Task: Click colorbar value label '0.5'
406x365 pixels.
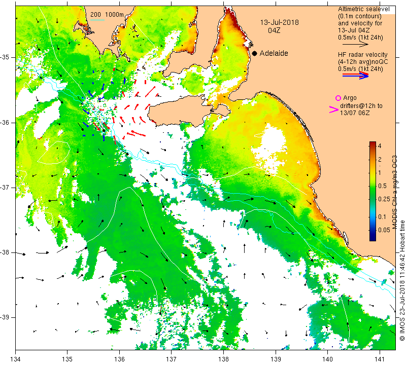Action: pos(383,186)
